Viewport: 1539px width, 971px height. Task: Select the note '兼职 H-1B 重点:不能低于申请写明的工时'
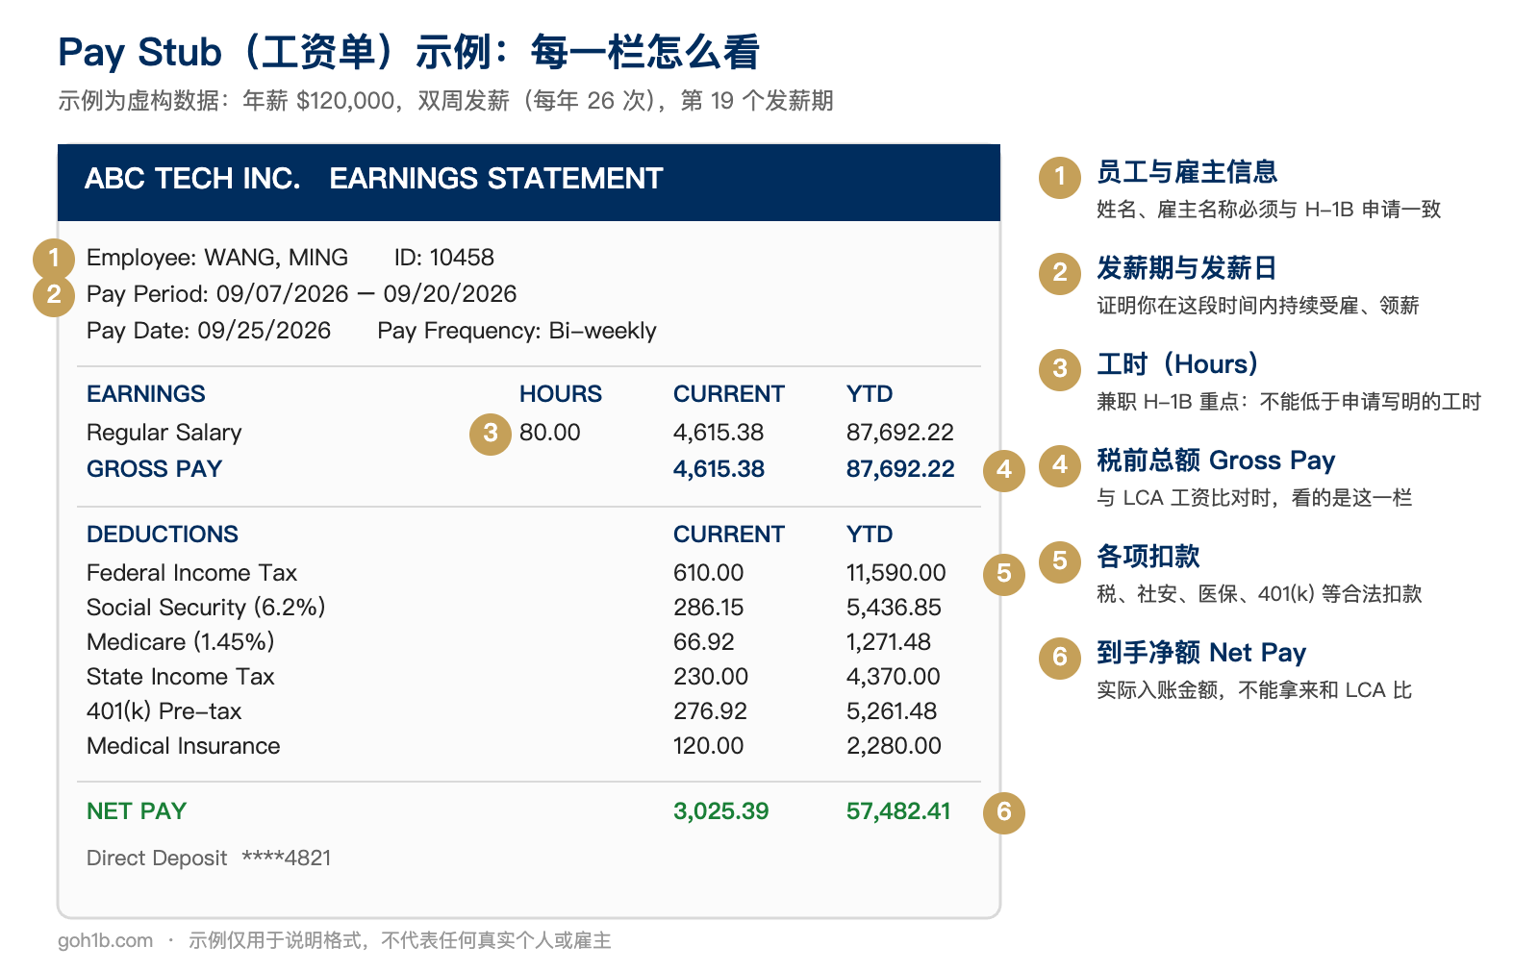tap(1289, 402)
